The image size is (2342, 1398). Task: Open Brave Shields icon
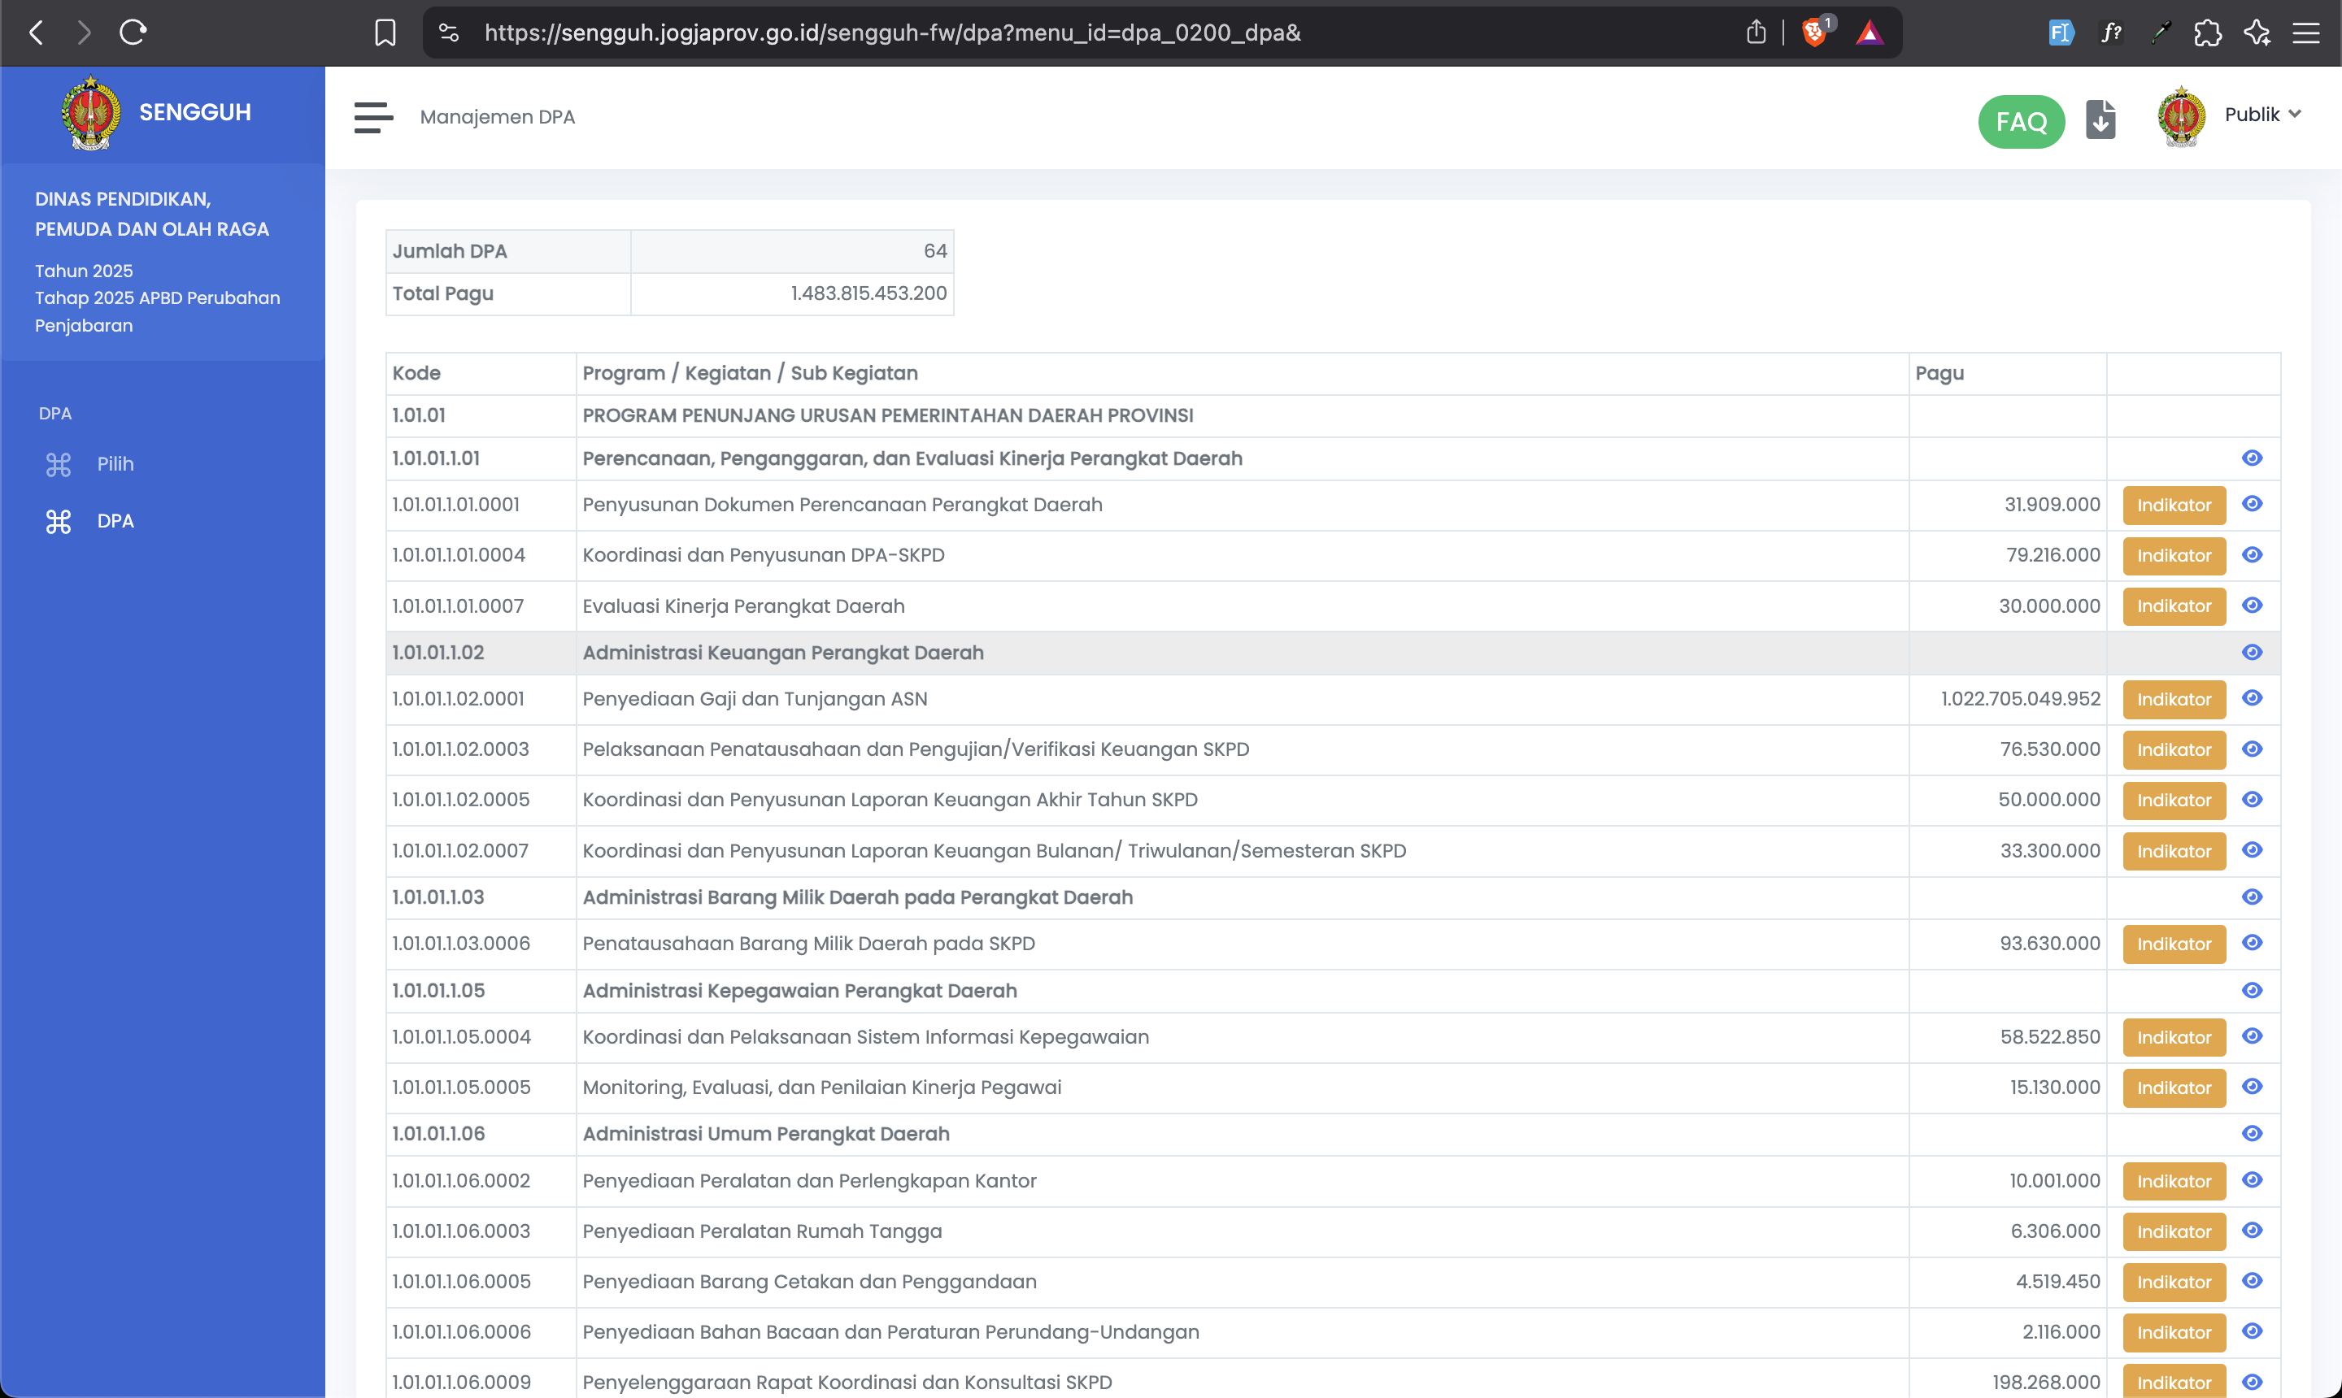(x=1814, y=33)
